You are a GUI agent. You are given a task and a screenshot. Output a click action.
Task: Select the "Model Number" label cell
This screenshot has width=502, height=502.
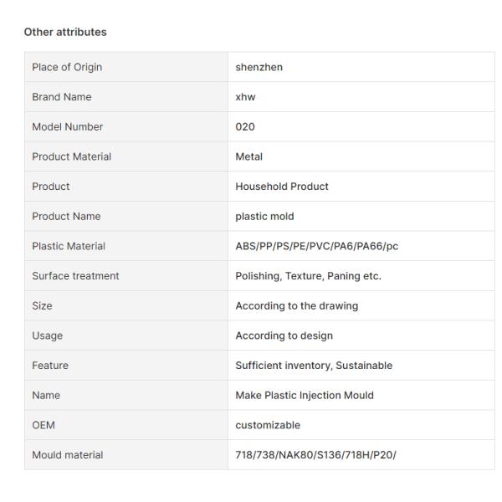pos(67,126)
